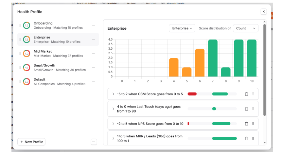
Task: Click the drag handle beside Mid Market profile
Action: (20, 53)
